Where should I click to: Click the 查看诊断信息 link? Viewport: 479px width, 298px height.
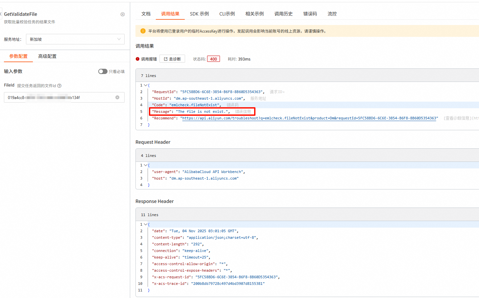tap(461, 118)
